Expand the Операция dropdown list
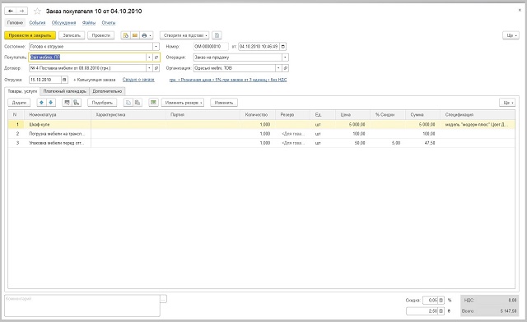This screenshot has width=527, height=322. (x=285, y=57)
